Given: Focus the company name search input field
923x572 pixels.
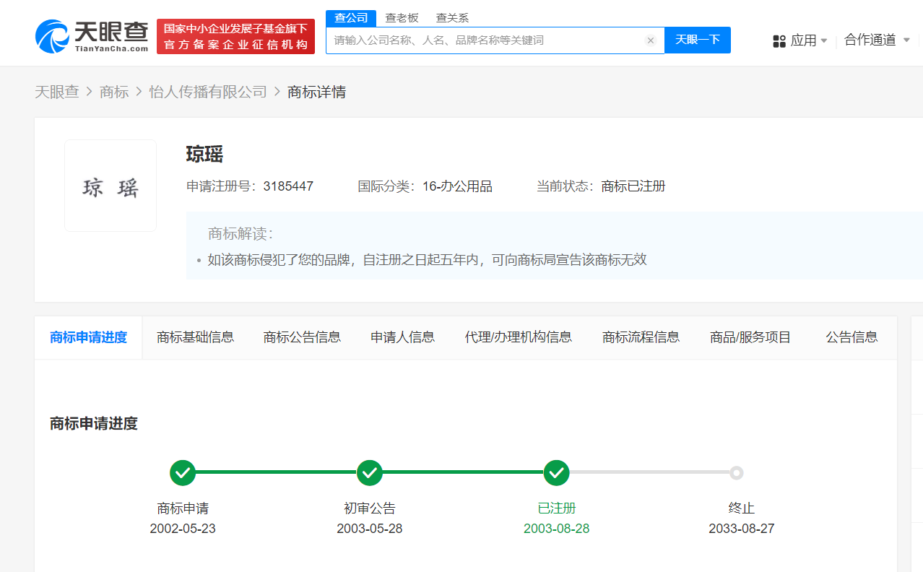Looking at the screenshot, I should tap(484, 40).
